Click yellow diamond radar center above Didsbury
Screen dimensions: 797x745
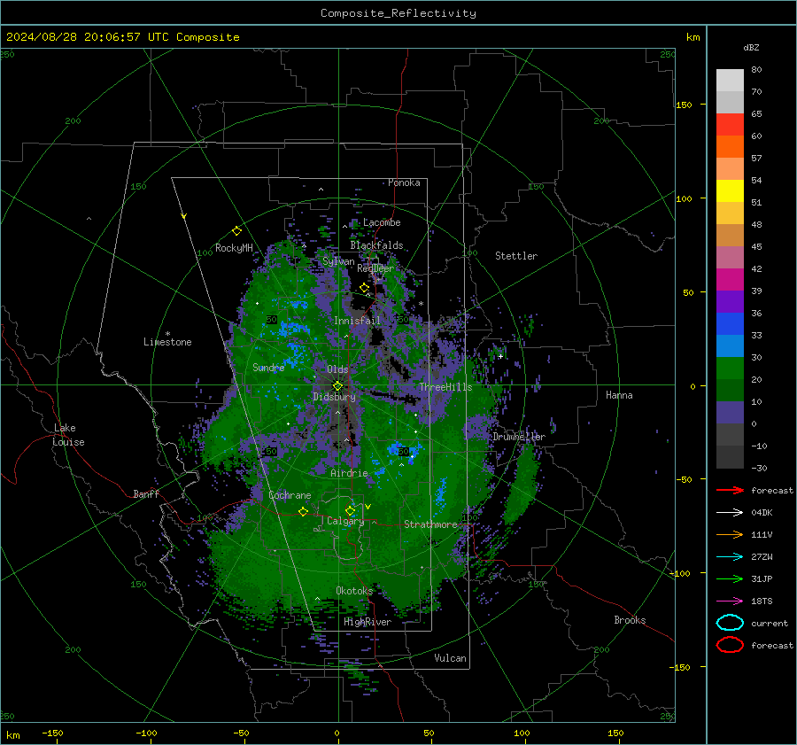coord(337,386)
